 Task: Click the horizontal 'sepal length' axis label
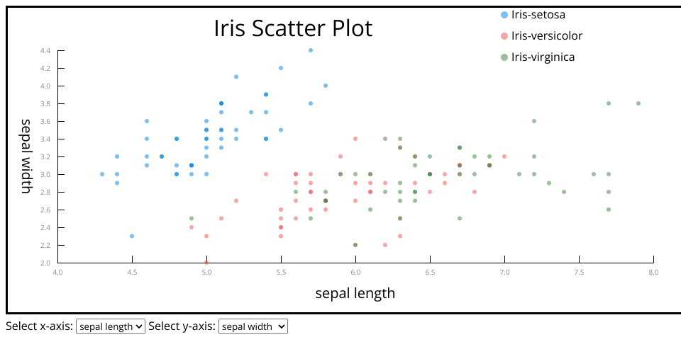(355, 293)
